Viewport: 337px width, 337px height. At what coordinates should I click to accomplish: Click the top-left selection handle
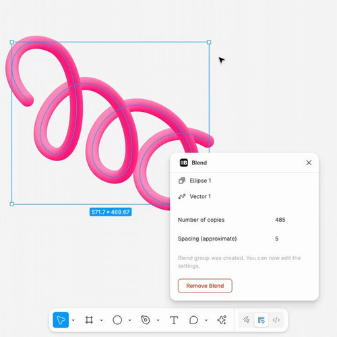click(12, 42)
